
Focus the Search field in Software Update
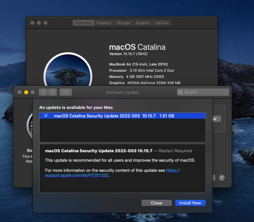(x=203, y=92)
